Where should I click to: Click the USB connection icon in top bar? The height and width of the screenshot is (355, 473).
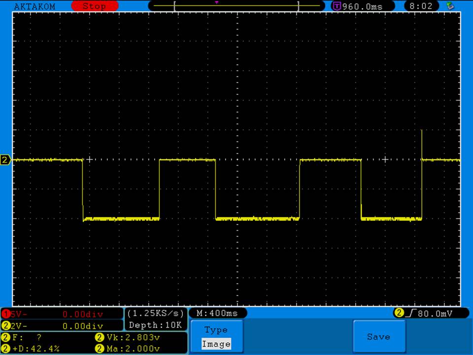449,6
